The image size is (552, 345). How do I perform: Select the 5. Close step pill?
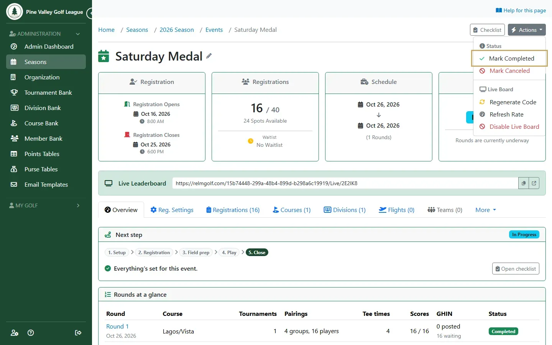click(x=257, y=253)
